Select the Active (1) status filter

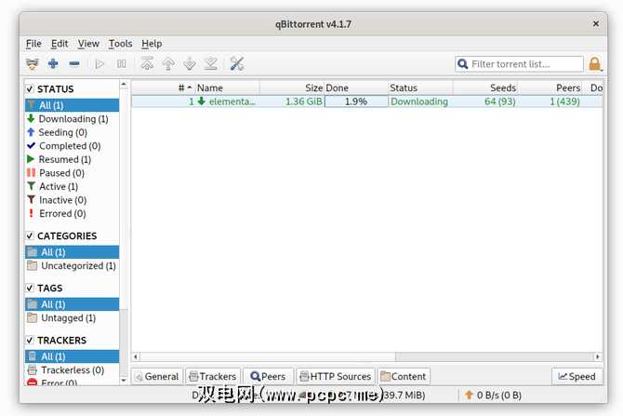tap(73, 186)
